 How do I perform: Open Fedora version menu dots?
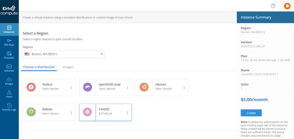pos(71,88)
